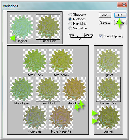This screenshot has width=129, height=140.
Task: Select the More Cyan variation thumbnail
Action: (x=22, y=89)
